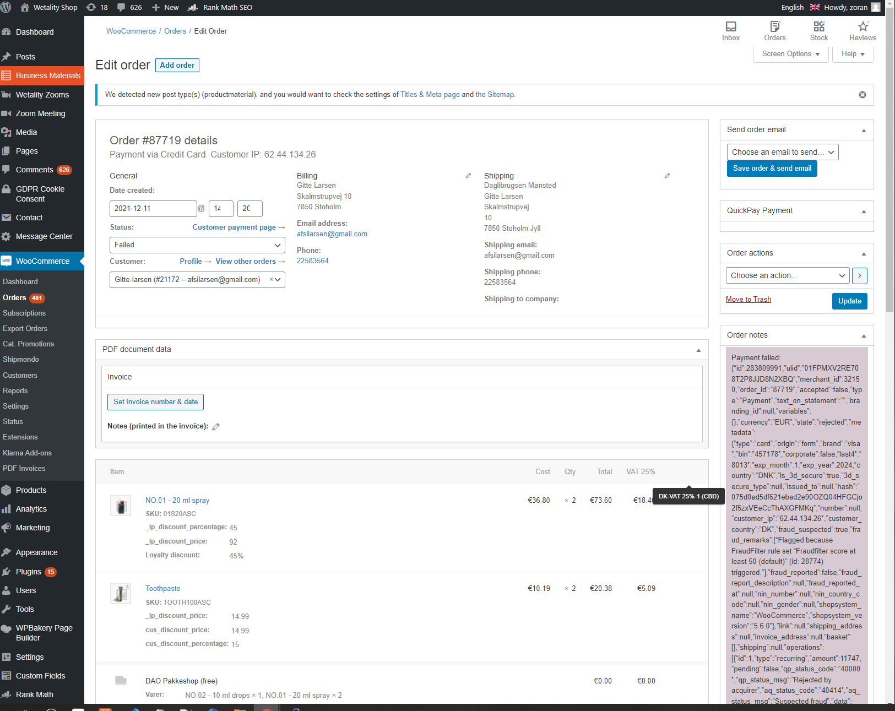The image size is (895, 711).
Task: Open the Choose an email to send dropdown
Action: pos(782,152)
